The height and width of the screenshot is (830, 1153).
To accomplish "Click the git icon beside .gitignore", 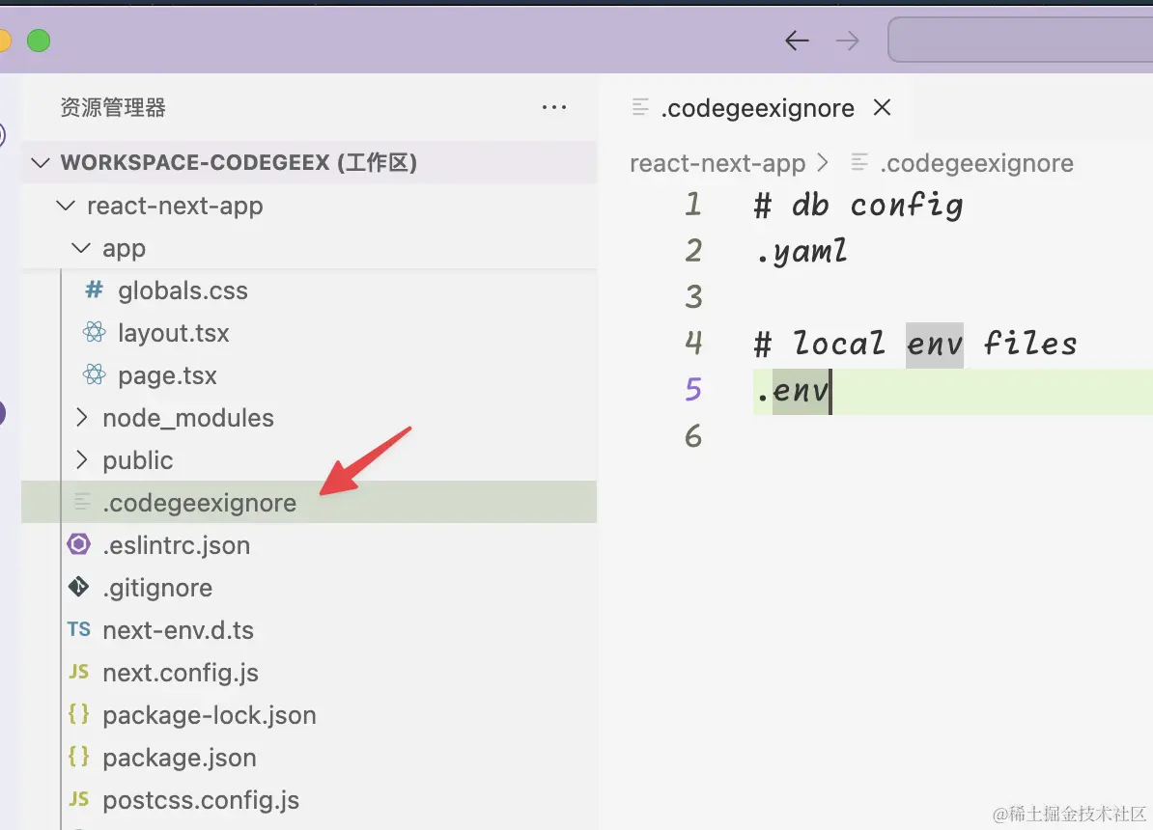I will 78,587.
